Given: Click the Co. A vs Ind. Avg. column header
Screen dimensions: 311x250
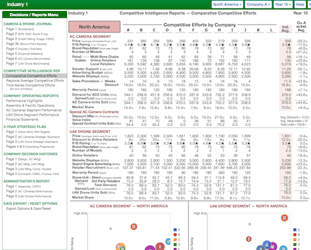Looking at the screenshot, I should click(301, 26).
